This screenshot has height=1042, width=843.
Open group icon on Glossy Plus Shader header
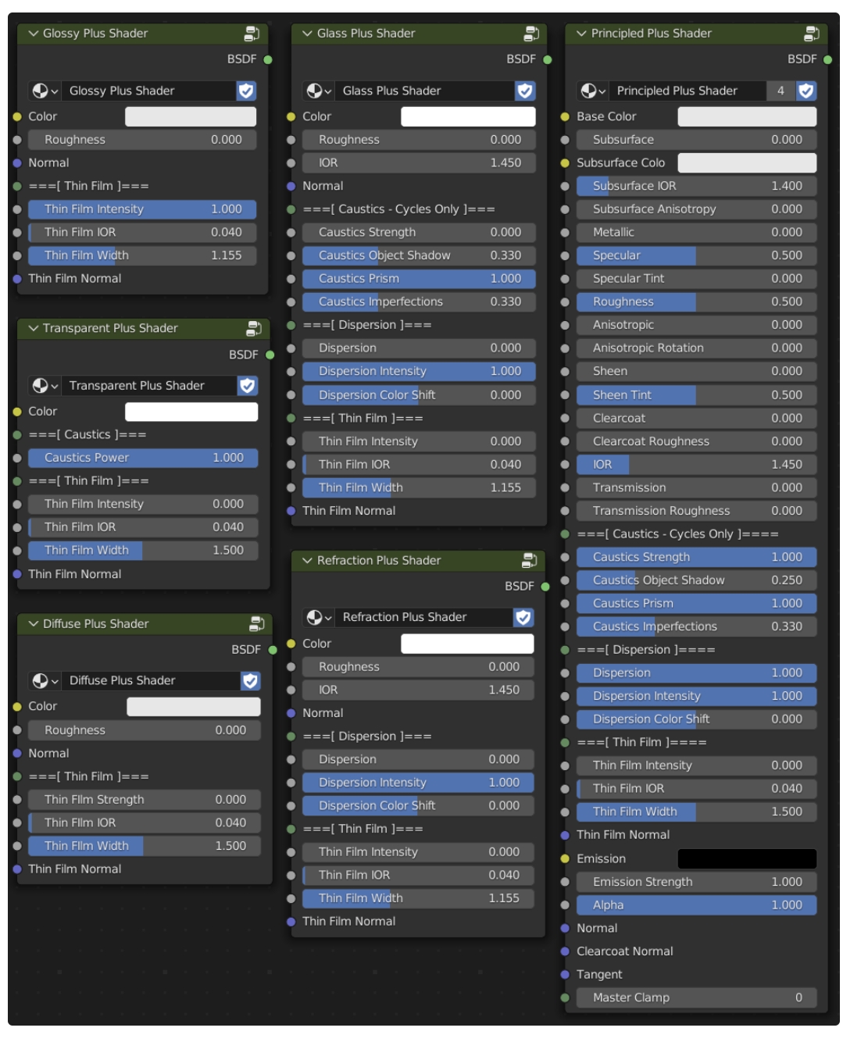tap(252, 34)
